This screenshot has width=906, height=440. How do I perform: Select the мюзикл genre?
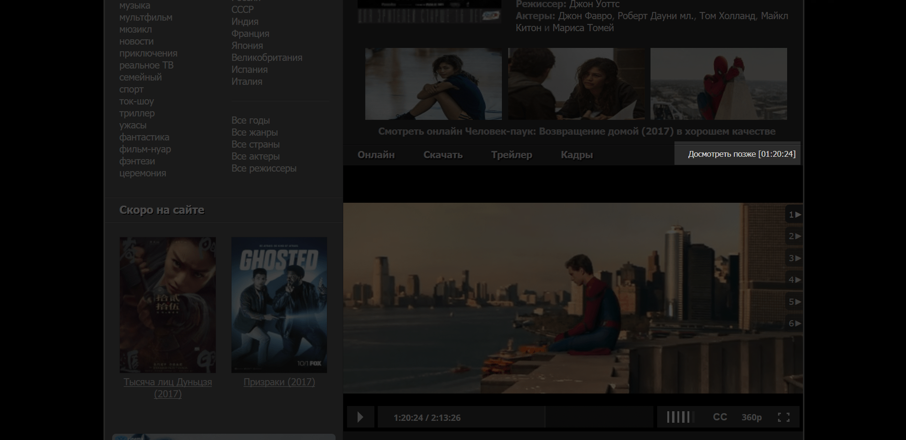[x=136, y=29]
